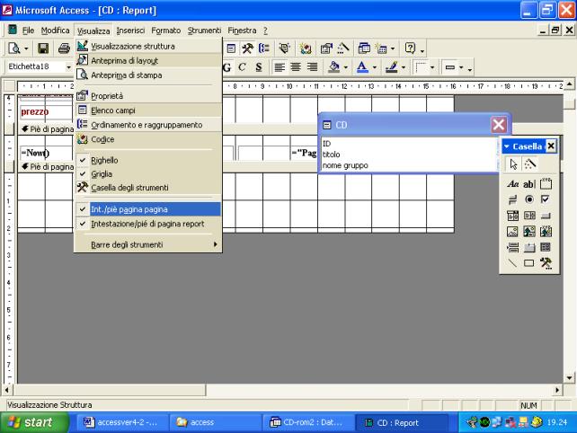Click the Database Window toolbar icon
577x433 pixels.
(364, 49)
